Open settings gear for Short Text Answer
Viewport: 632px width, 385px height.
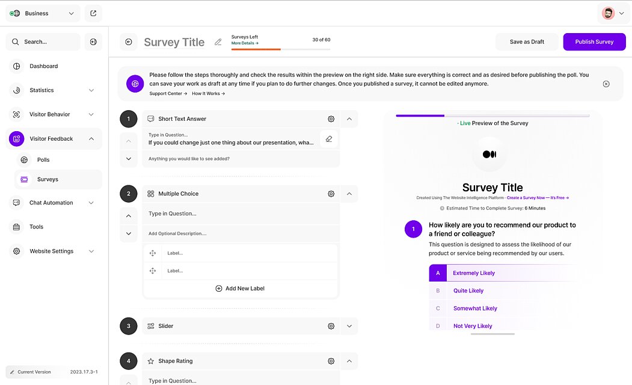331,119
